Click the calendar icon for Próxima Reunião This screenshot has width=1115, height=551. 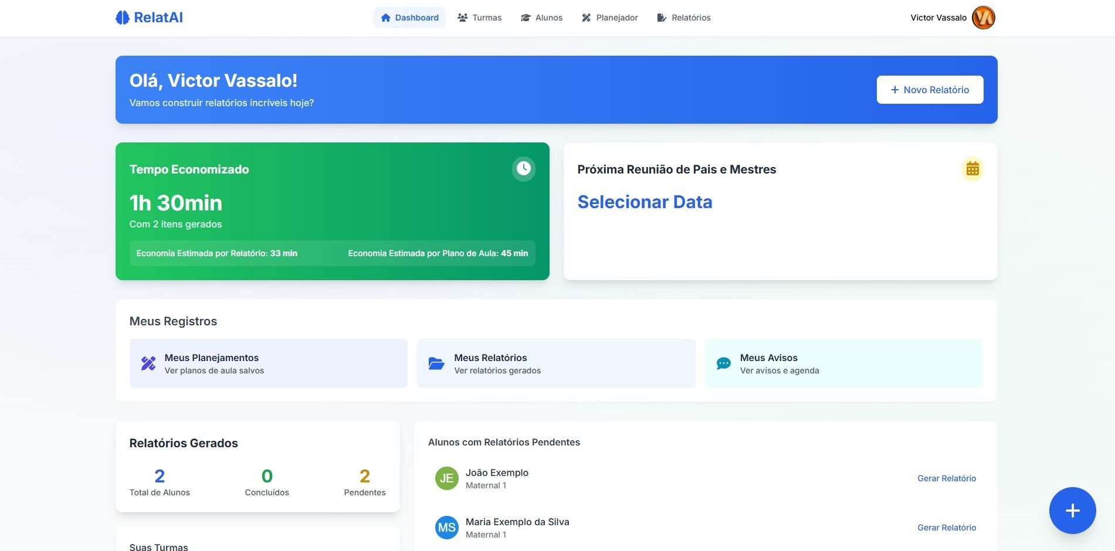point(972,169)
